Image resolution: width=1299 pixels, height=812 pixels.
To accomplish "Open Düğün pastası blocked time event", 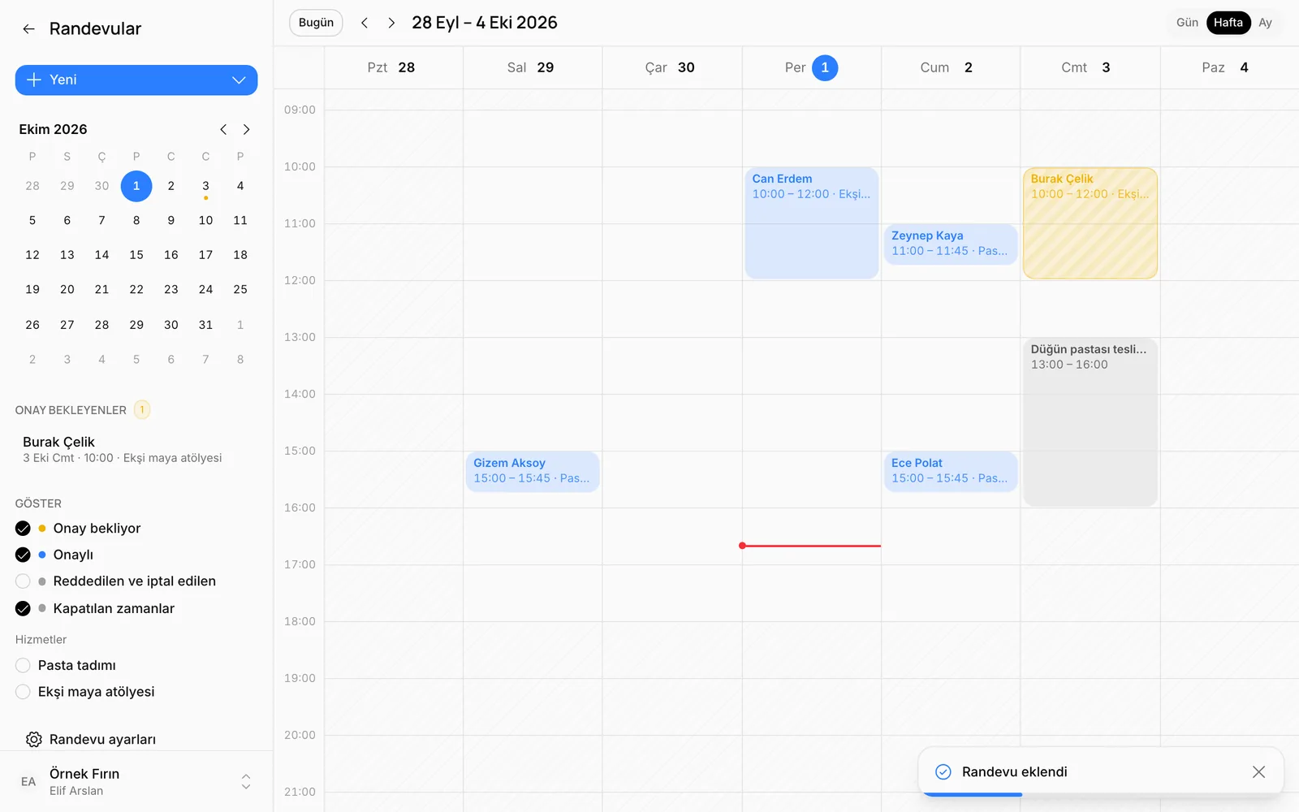I will tap(1090, 421).
